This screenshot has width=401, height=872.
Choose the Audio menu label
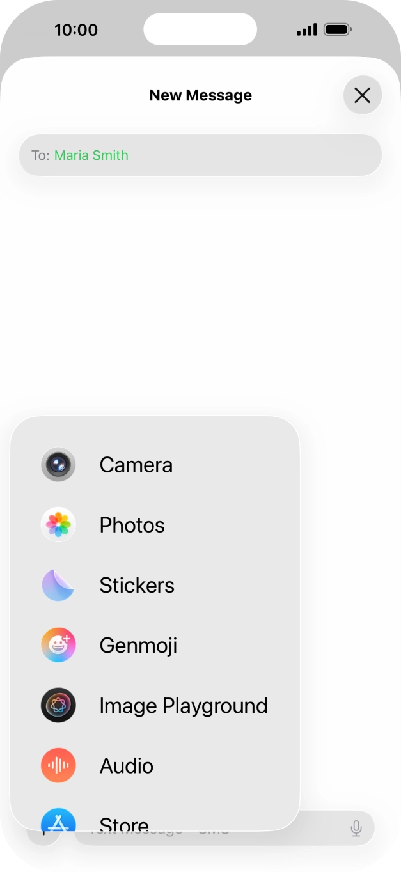coord(127,766)
